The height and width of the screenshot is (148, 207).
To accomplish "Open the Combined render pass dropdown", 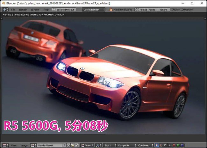I will tap(145, 145).
